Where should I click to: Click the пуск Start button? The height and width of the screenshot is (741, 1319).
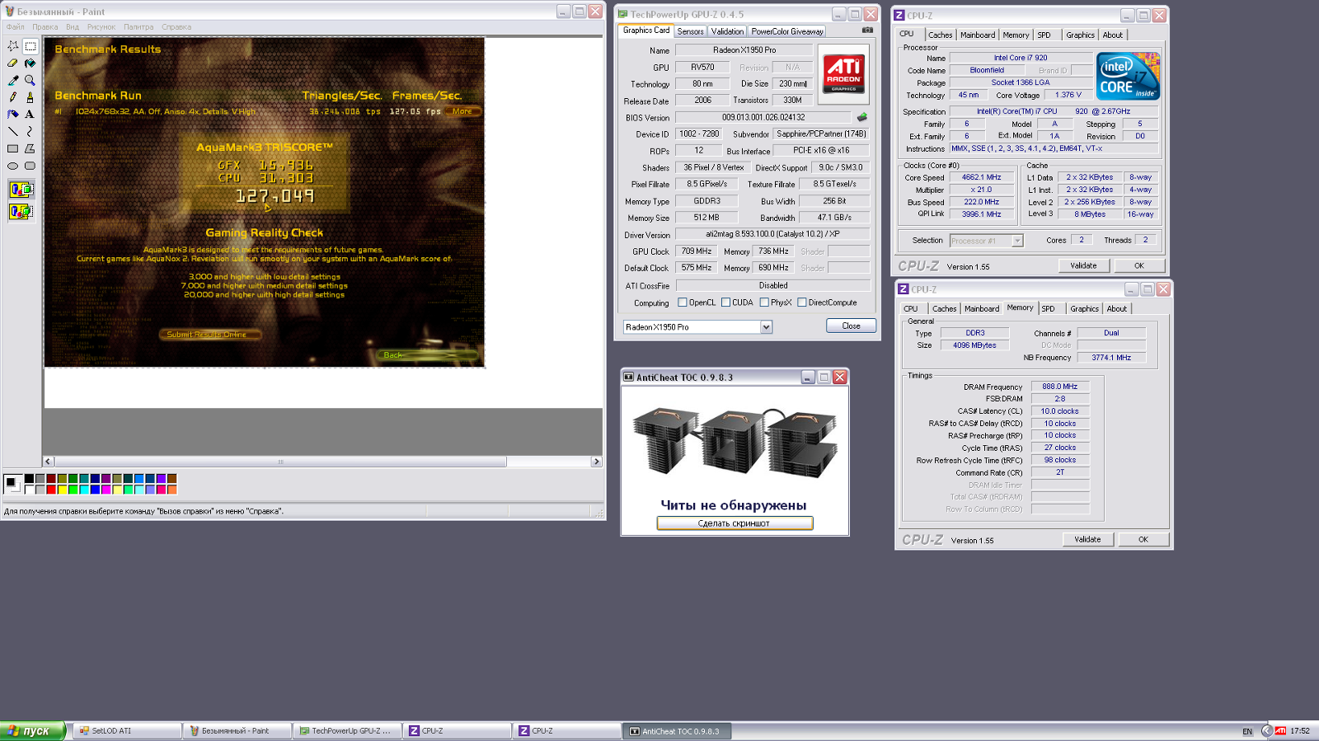[33, 731]
